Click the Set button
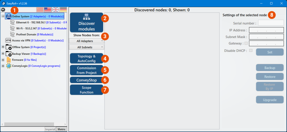 click(x=270, y=52)
